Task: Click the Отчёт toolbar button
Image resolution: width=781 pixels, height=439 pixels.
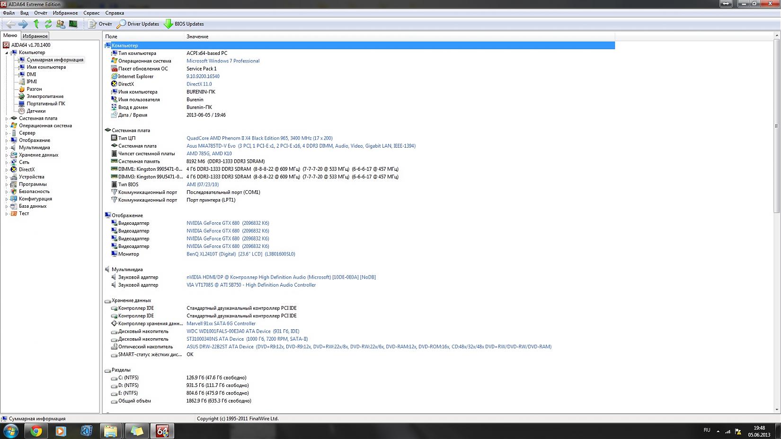Action: pos(100,24)
